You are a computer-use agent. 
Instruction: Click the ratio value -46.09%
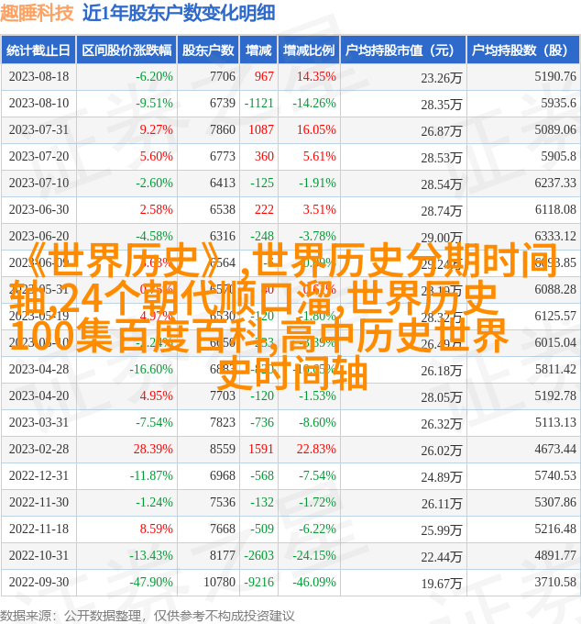(x=314, y=582)
